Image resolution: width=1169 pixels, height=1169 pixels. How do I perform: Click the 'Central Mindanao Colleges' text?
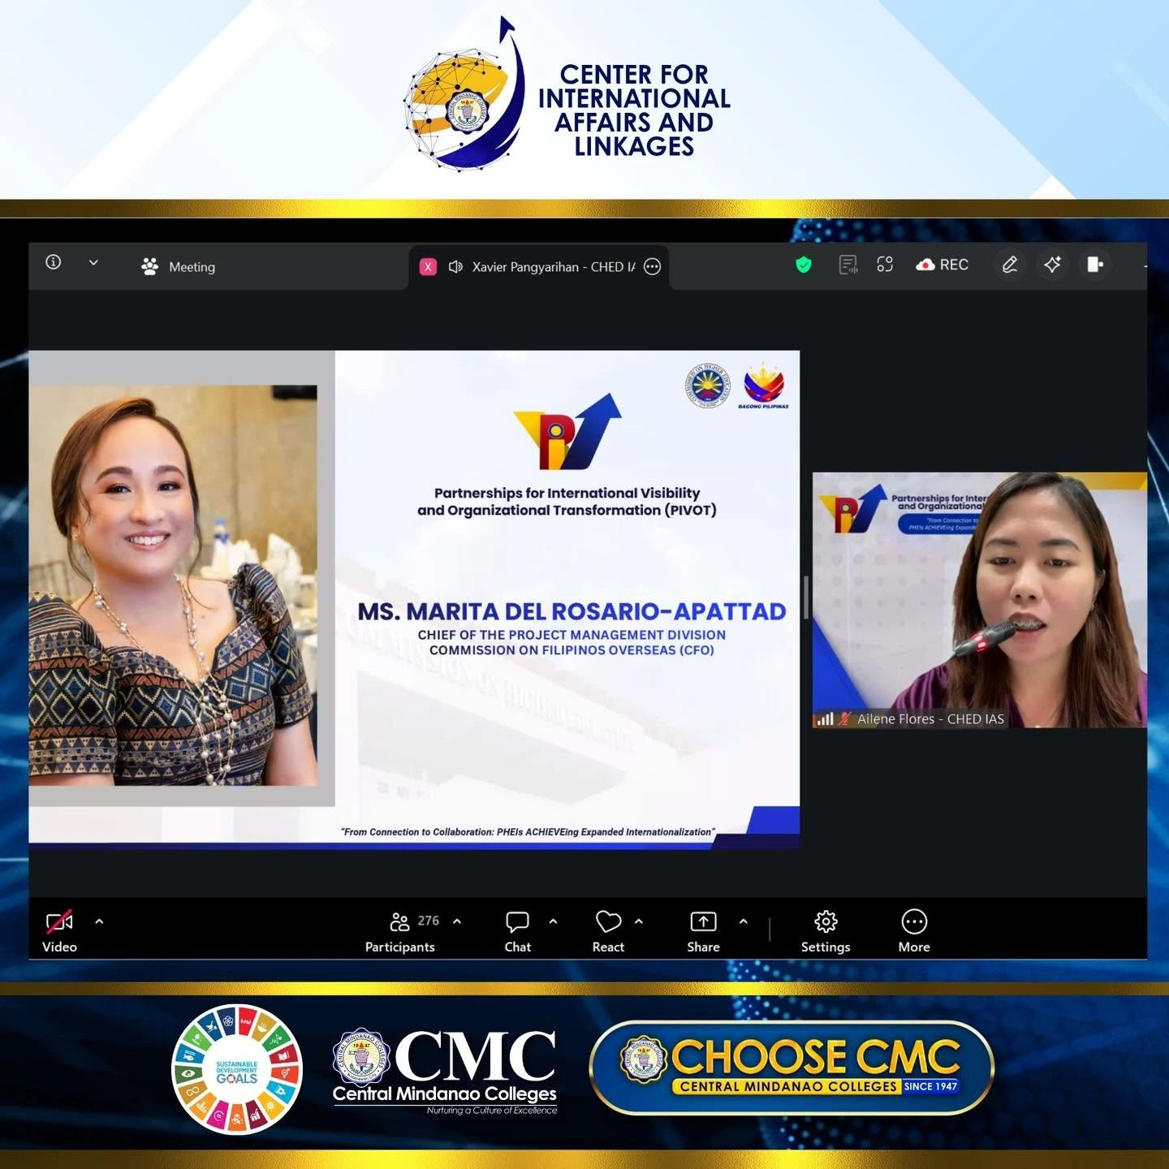[x=445, y=1094]
